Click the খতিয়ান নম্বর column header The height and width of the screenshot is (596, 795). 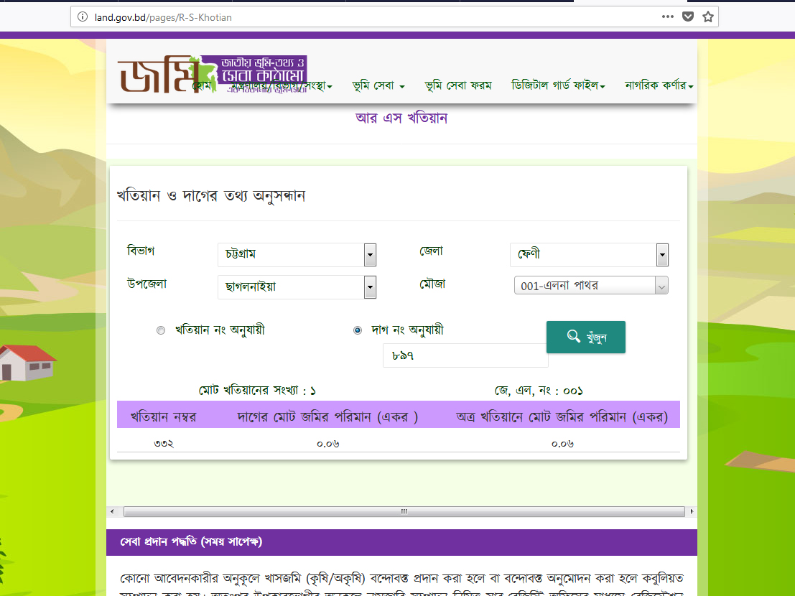[163, 417]
